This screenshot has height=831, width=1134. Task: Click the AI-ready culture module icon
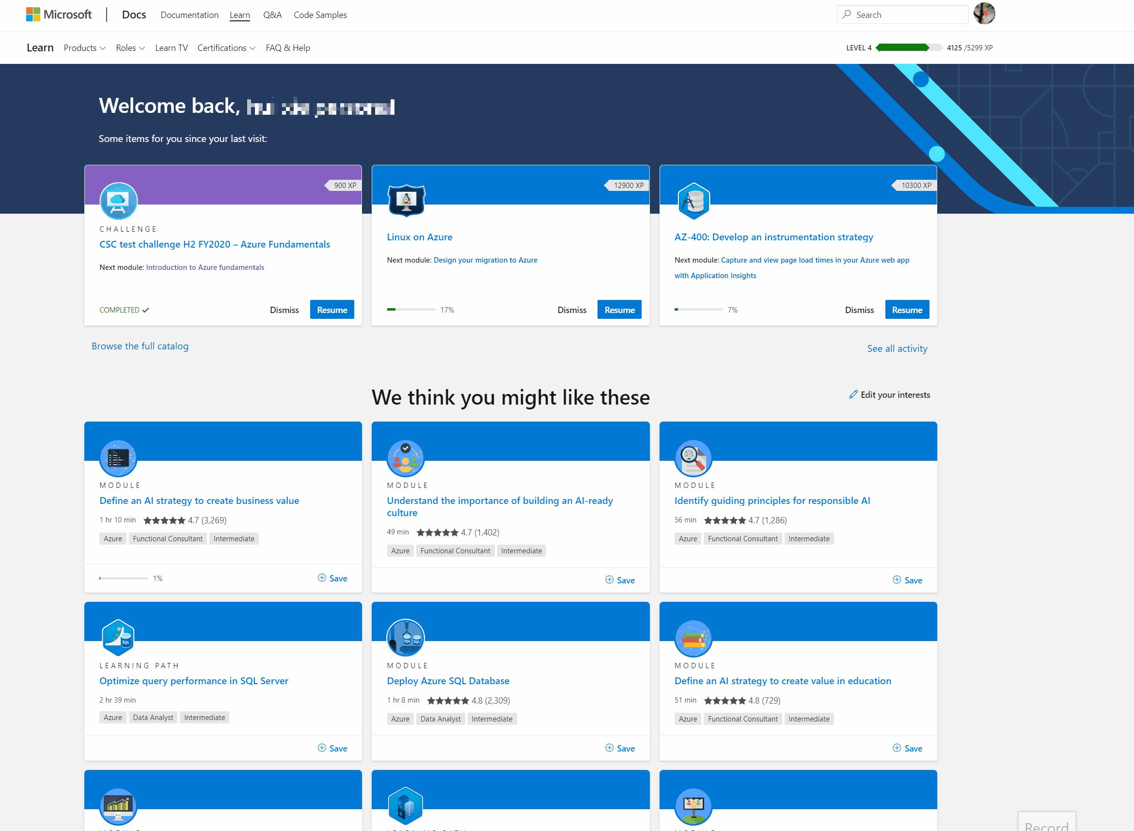pos(406,458)
